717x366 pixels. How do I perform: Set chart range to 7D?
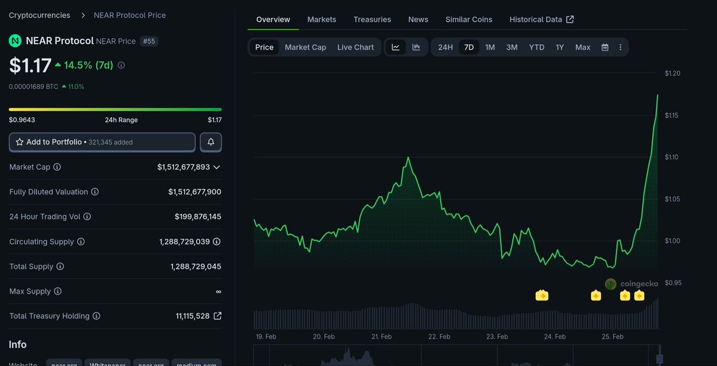coord(469,47)
